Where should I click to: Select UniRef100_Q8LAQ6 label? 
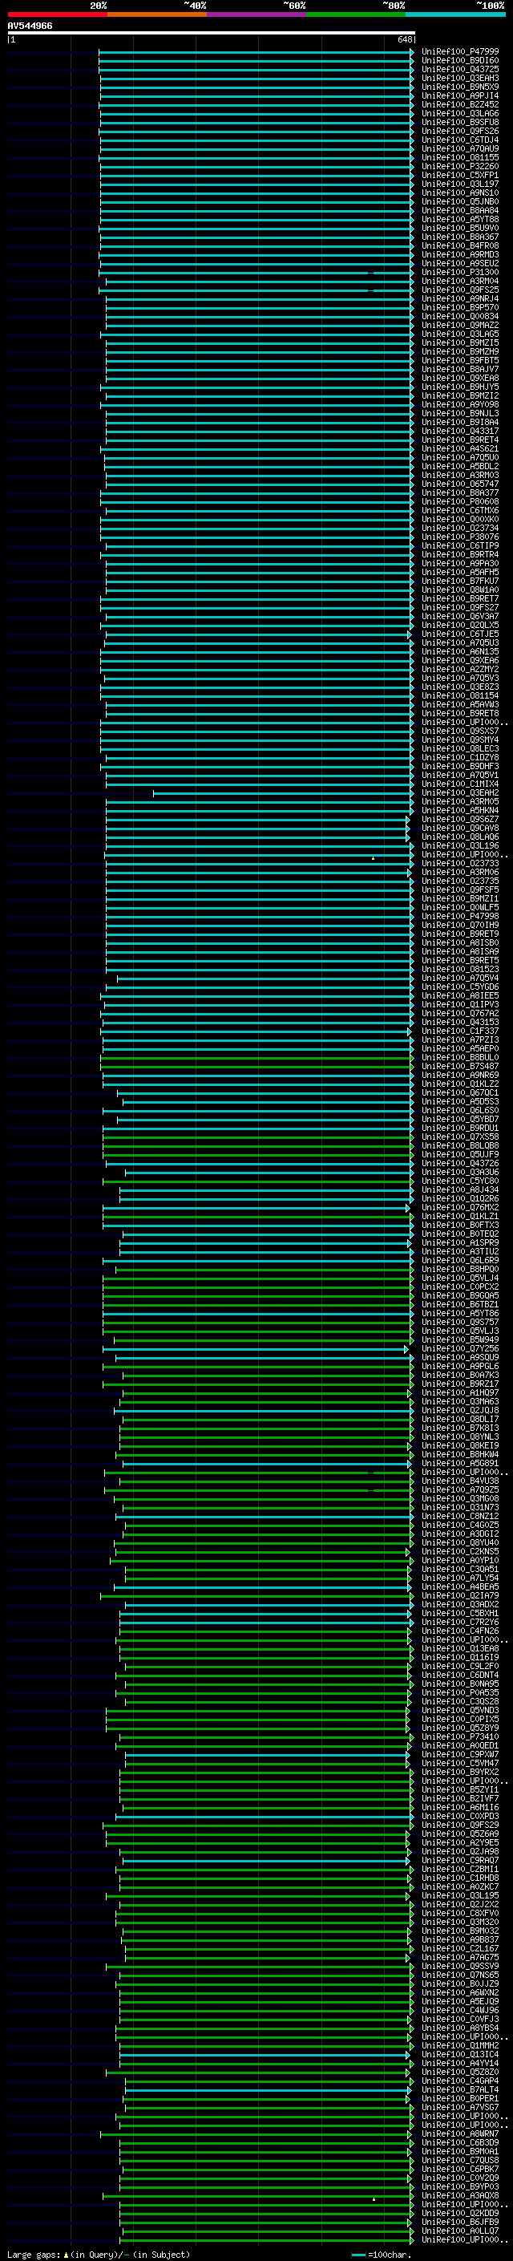tap(460, 837)
